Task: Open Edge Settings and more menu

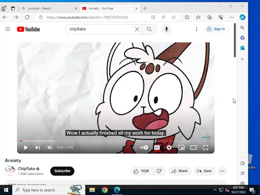Action: coord(232,17)
